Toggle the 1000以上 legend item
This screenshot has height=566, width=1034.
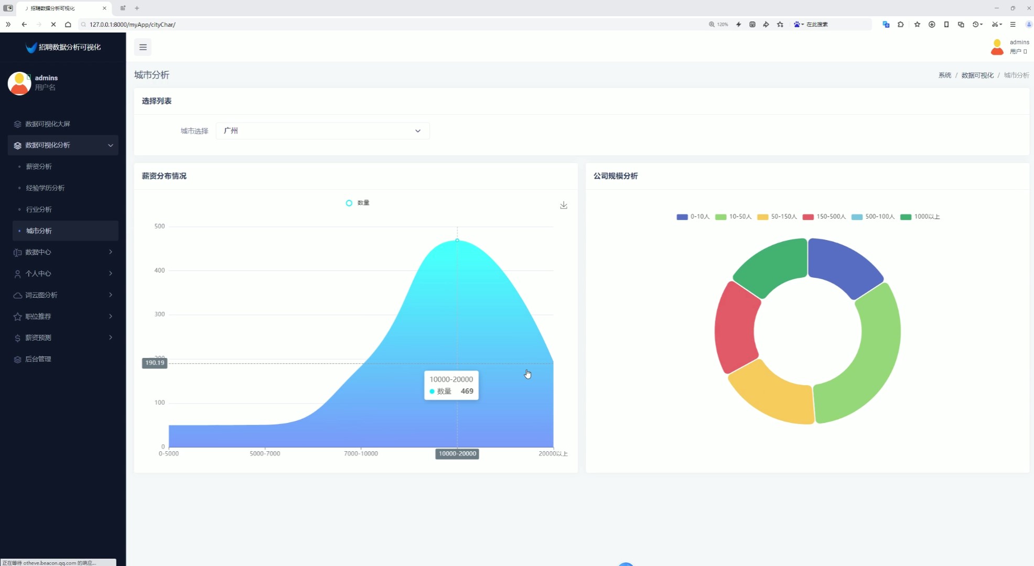(920, 216)
